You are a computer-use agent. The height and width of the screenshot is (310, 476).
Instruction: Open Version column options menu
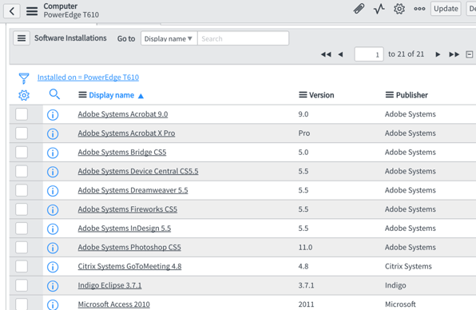pos(303,95)
